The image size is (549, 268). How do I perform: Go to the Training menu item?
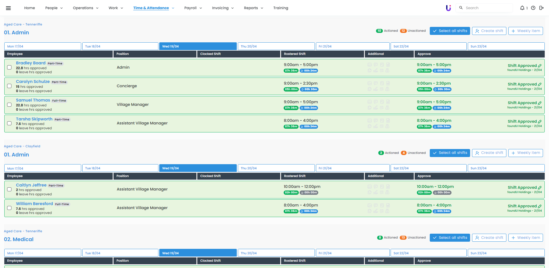(281, 8)
